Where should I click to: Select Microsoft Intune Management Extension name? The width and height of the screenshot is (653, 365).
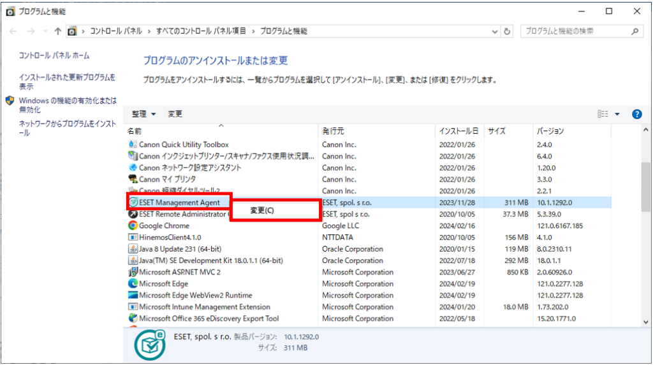coord(205,307)
